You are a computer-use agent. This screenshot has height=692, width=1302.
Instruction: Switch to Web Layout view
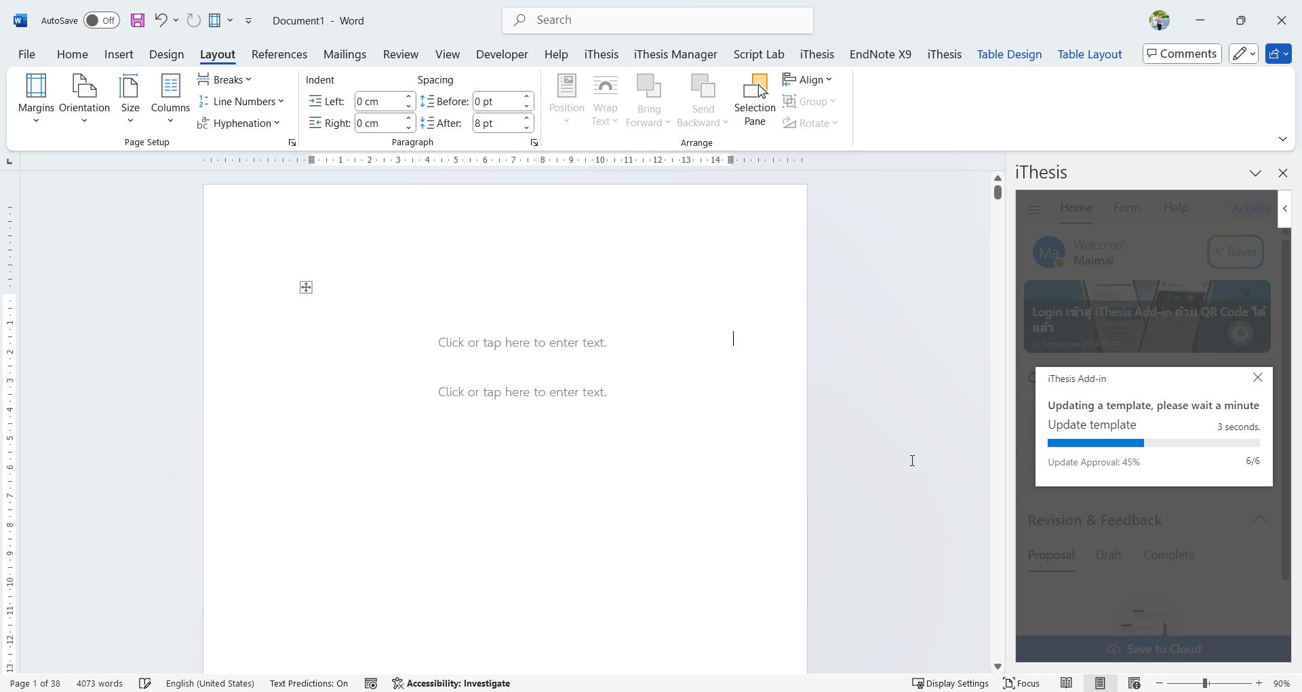[x=1134, y=683]
